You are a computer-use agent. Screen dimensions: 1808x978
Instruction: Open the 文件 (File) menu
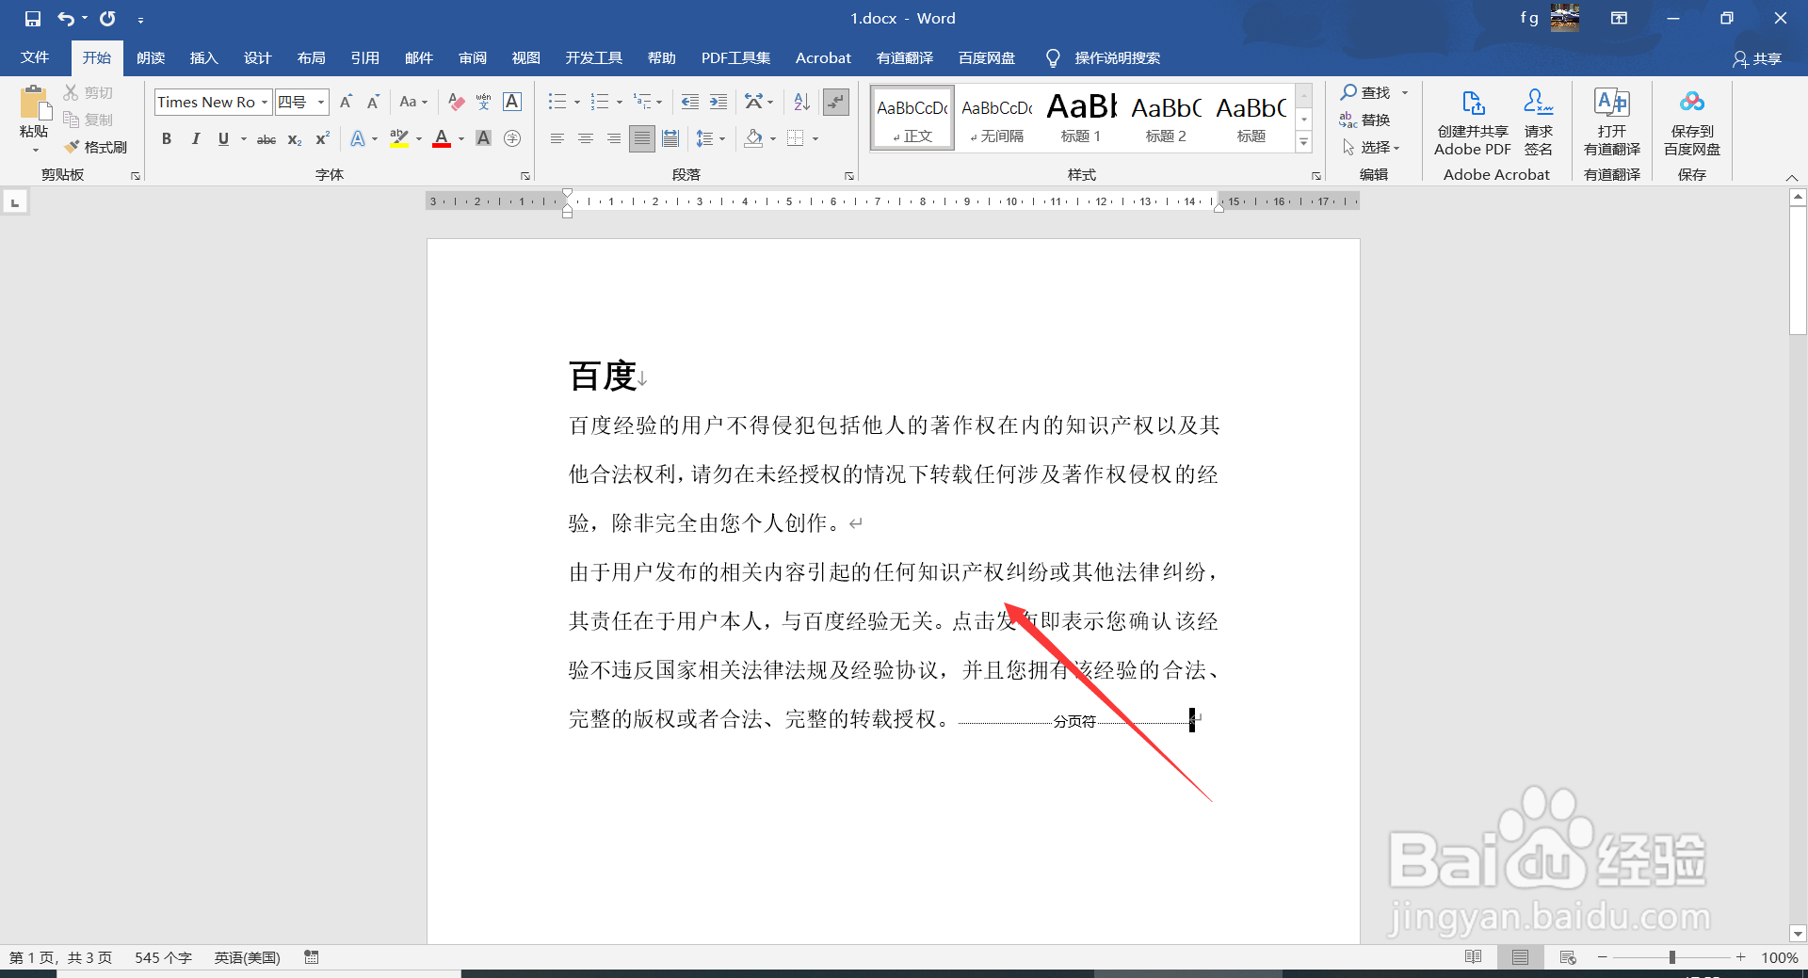pyautogui.click(x=35, y=58)
